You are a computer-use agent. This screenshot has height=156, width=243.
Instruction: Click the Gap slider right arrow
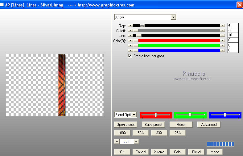tap(222, 26)
